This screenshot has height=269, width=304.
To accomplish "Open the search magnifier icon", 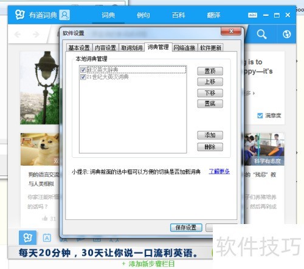I will tap(261, 34).
